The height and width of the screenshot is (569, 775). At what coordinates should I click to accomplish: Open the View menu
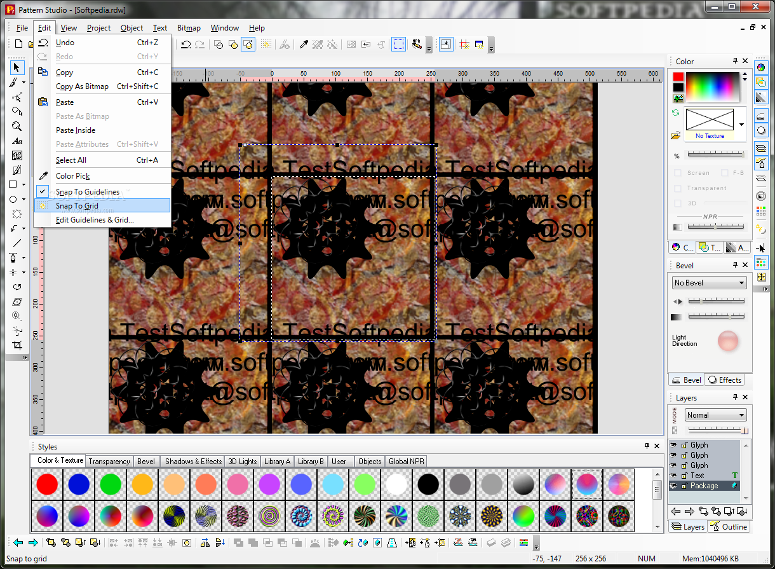[x=69, y=28]
